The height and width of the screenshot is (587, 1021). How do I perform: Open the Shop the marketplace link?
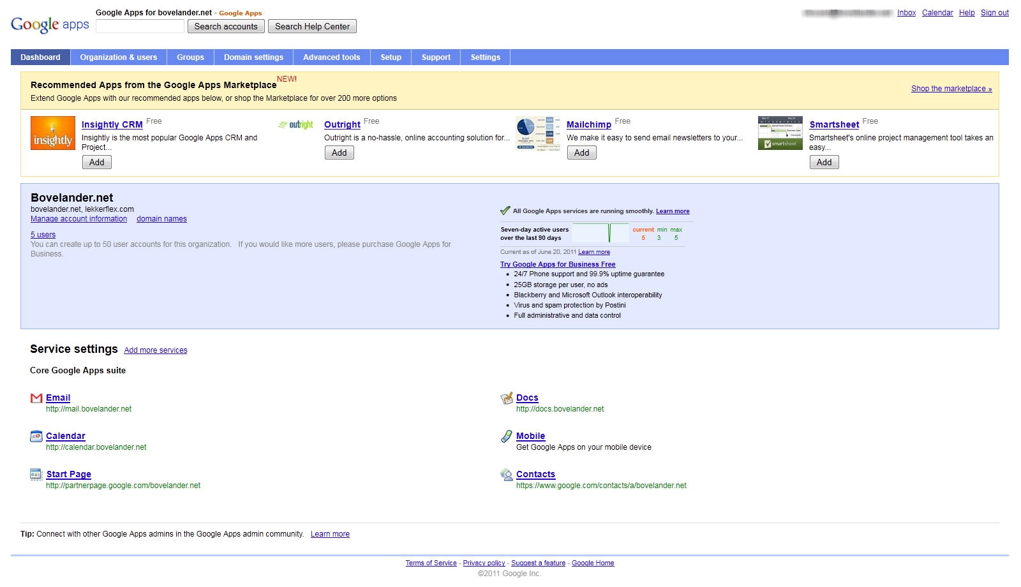click(951, 89)
